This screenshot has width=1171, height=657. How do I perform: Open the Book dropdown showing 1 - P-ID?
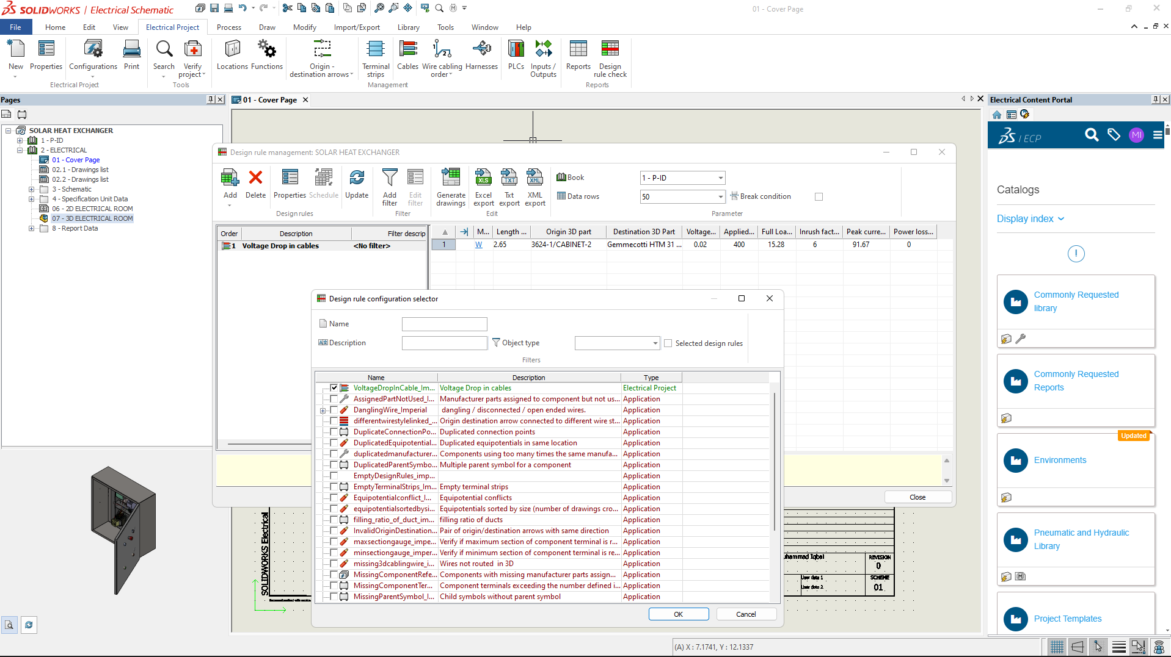click(x=720, y=178)
